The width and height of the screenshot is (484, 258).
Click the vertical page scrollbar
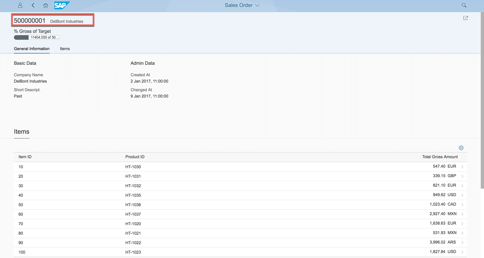pos(482,101)
